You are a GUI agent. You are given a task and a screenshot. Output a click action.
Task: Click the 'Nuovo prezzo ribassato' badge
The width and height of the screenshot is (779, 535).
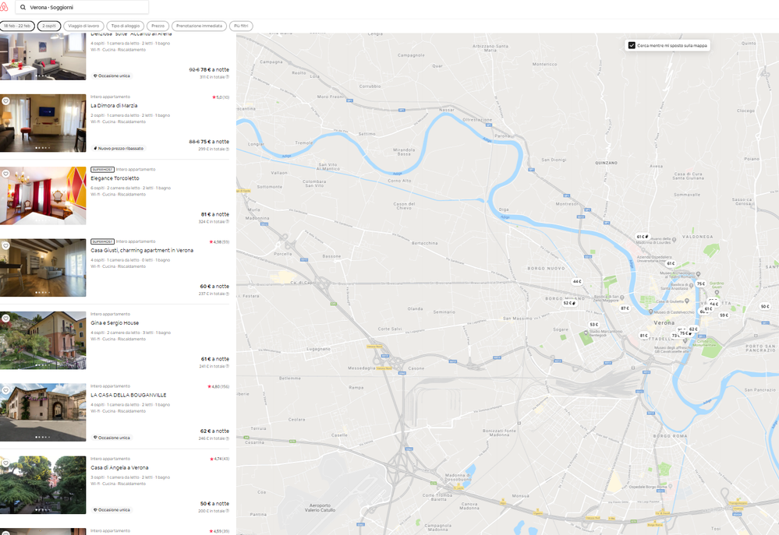click(x=119, y=149)
